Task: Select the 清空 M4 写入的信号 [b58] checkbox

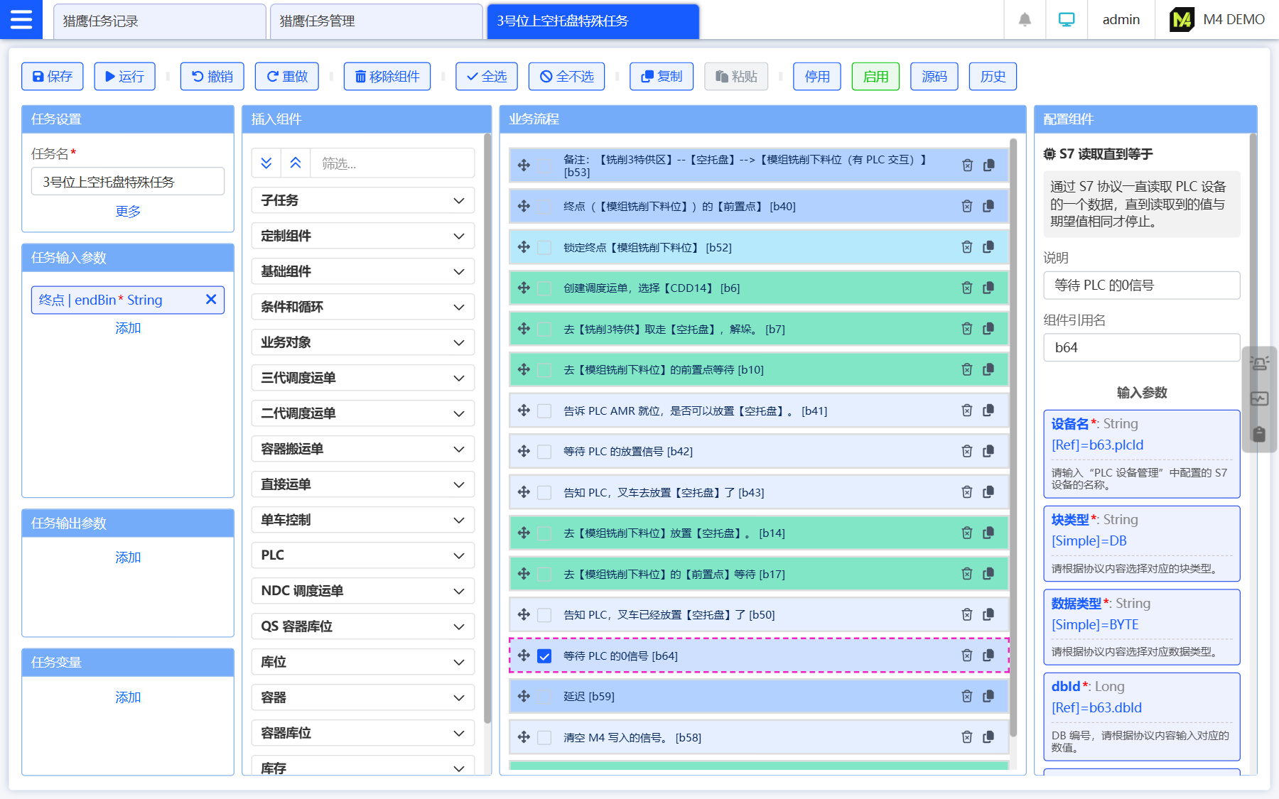Action: [544, 737]
